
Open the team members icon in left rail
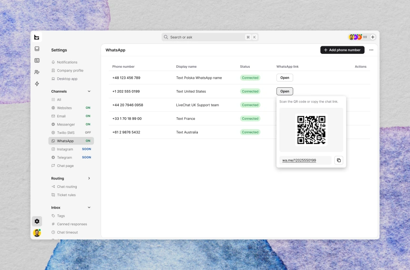pyautogui.click(x=37, y=72)
